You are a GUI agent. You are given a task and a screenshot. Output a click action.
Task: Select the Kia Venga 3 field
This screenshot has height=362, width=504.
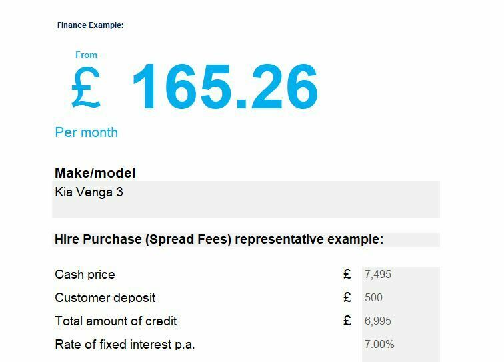pyautogui.click(x=246, y=200)
